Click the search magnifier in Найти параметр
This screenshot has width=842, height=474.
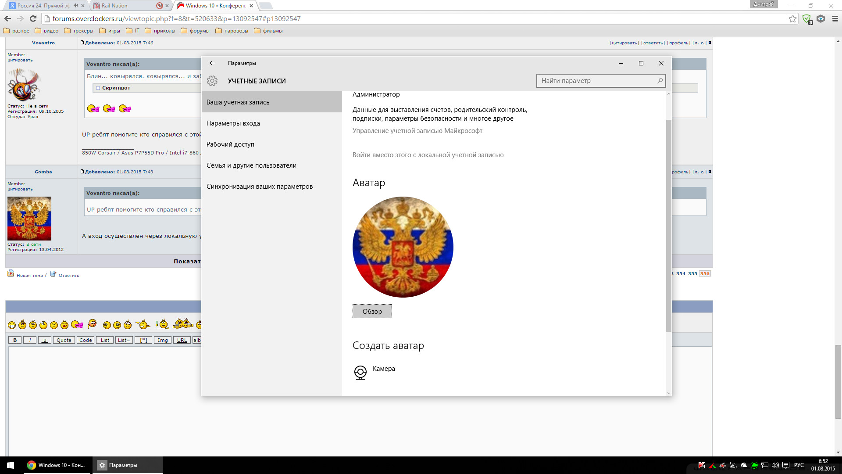pos(660,81)
